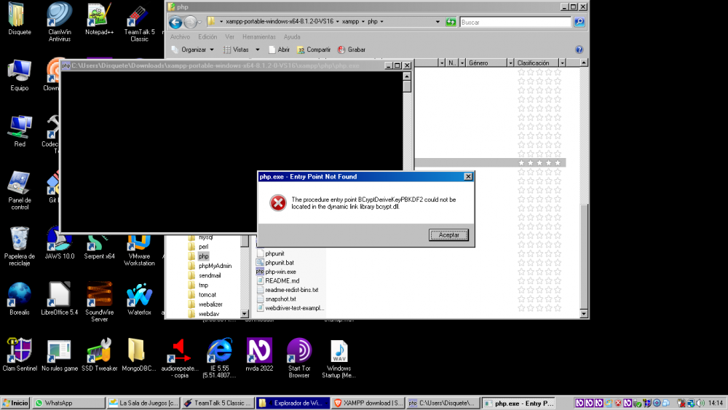728x410 pixels.
Task: Launch ClamWin Antivirus from desktop
Action: click(x=60, y=17)
